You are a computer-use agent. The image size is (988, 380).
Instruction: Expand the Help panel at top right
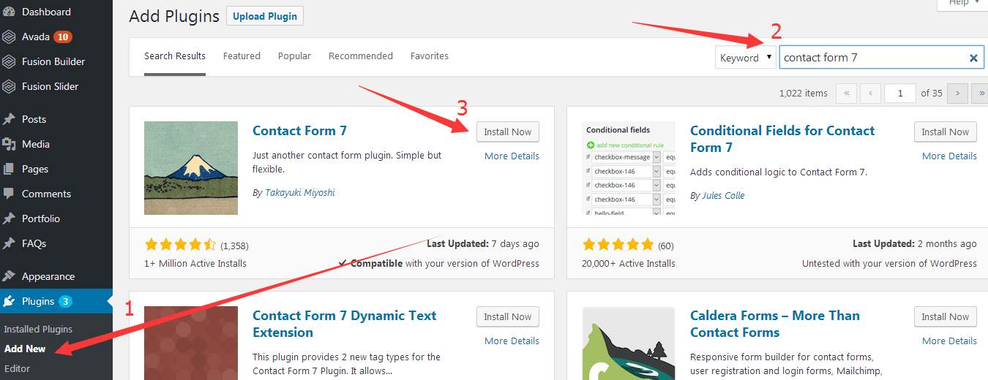pos(959,4)
